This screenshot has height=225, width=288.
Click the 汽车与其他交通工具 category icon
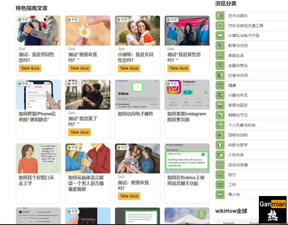point(220,26)
